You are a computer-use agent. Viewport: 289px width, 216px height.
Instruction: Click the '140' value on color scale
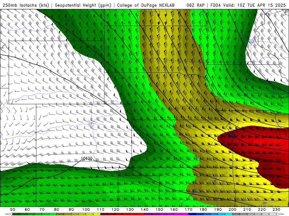pyautogui.click(x=144, y=210)
